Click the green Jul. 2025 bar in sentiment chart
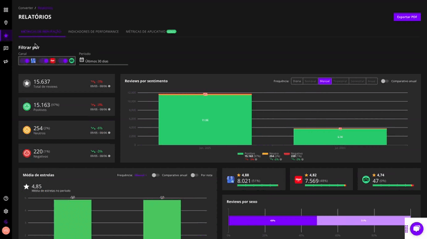 tap(340, 137)
